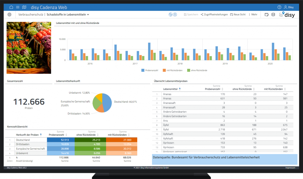
Task: Open the map icon in header
Action: tap(24, 7)
